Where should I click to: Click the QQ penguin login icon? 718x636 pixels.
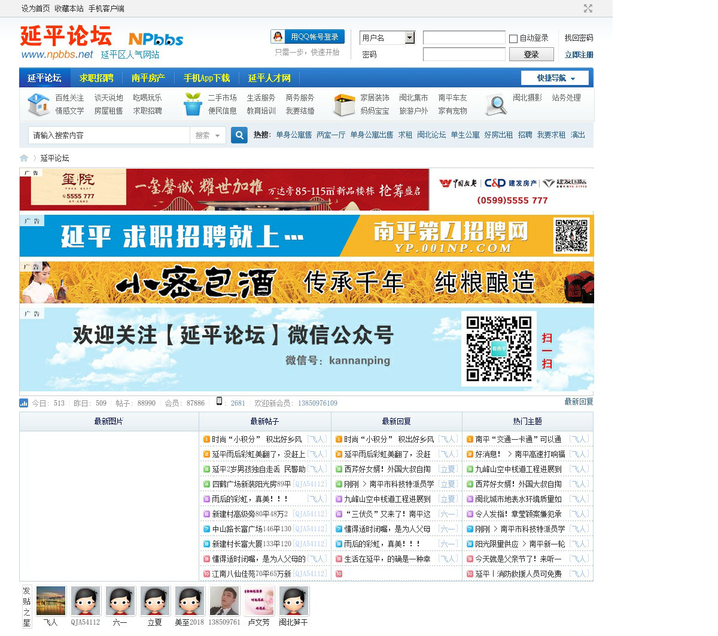tap(278, 36)
